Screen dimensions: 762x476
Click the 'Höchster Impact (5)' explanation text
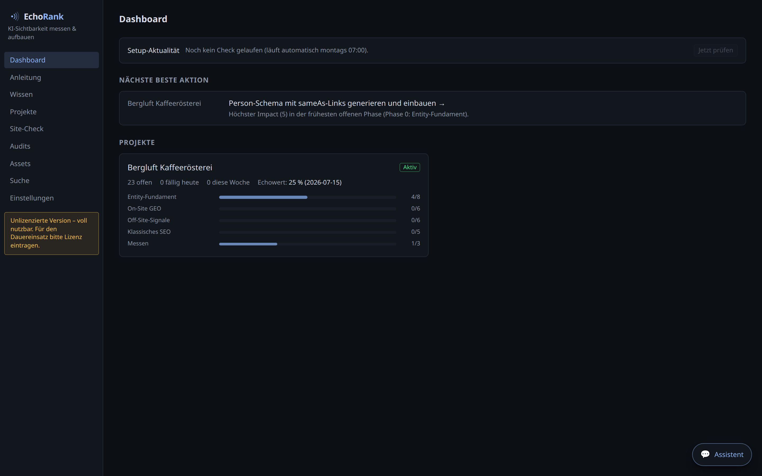click(x=348, y=114)
